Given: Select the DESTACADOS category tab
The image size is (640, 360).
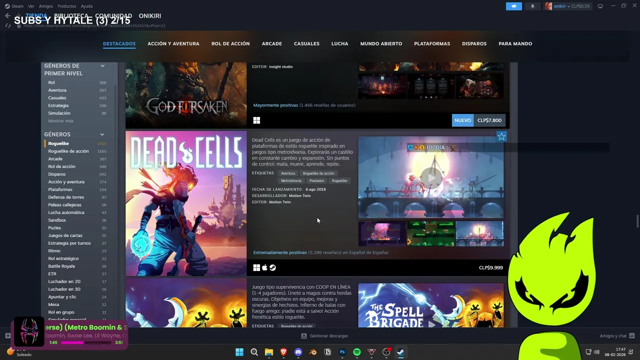Looking at the screenshot, I should pos(119,43).
